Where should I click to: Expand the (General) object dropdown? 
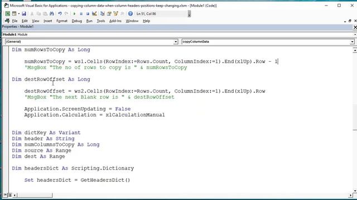point(176,42)
